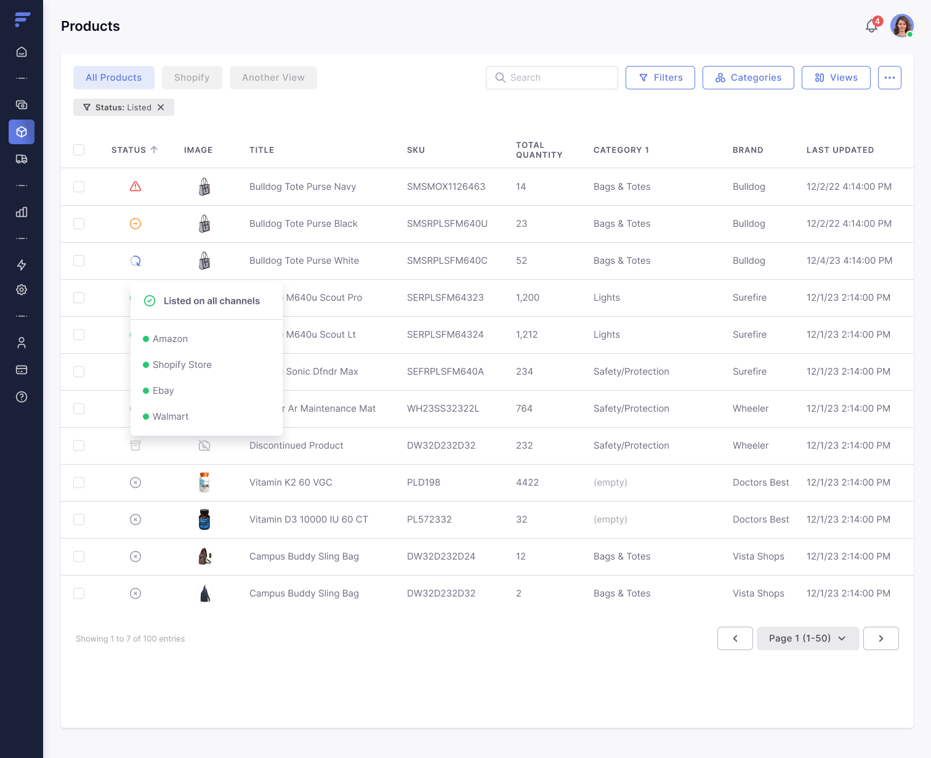This screenshot has width=931, height=758.
Task: Open the billing card icon in sidebar
Action: (22, 370)
